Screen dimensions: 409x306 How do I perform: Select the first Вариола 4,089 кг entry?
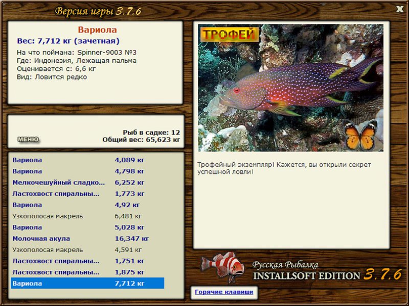pos(87,160)
